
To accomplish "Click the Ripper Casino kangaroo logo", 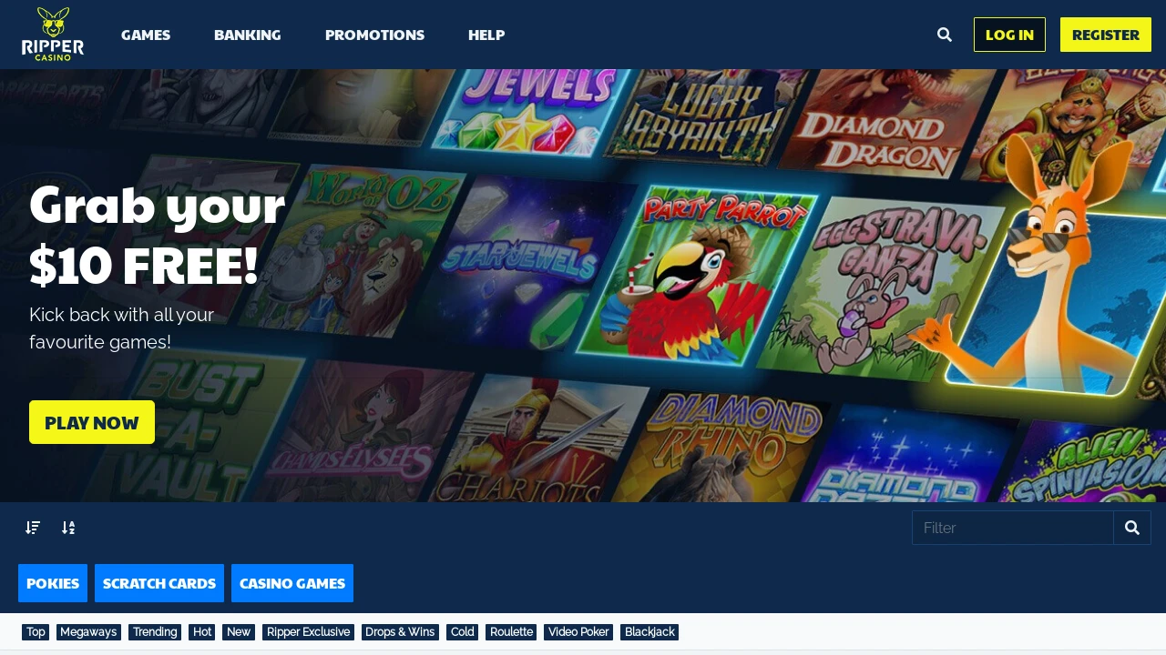I will pyautogui.click(x=53, y=35).
